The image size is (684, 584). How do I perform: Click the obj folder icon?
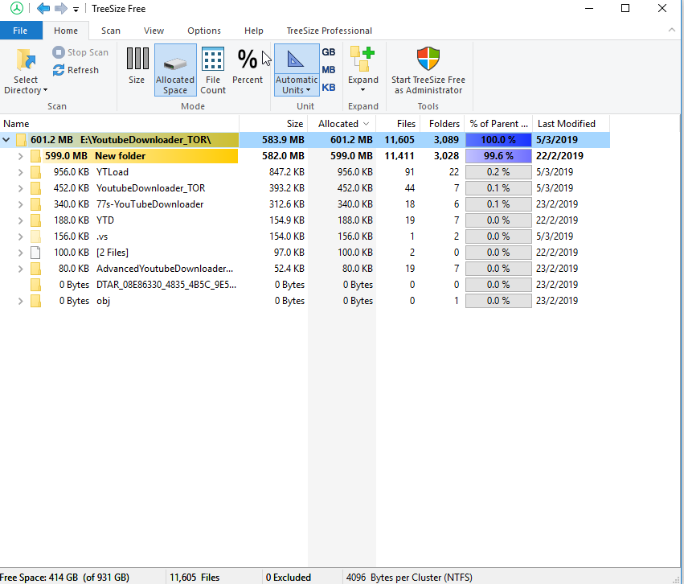click(35, 301)
